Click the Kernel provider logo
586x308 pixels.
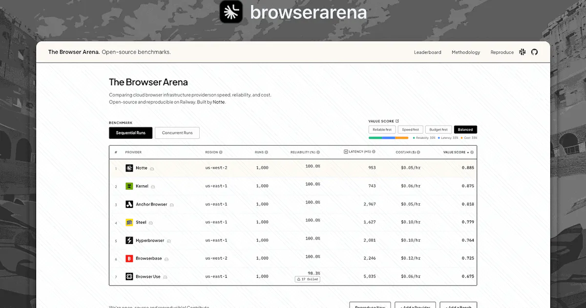click(x=129, y=186)
